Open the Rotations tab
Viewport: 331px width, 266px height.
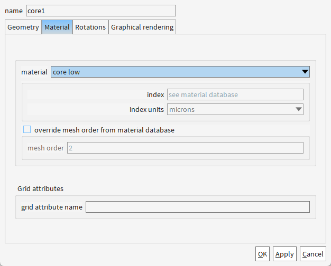coord(90,27)
